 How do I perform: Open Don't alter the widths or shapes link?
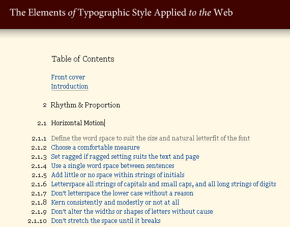pyautogui.click(x=132, y=212)
